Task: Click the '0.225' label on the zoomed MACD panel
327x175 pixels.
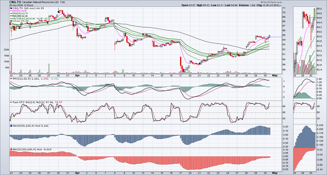Action: (x=320, y=126)
